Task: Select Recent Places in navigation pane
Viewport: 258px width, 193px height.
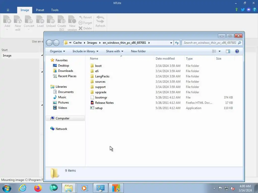Action: point(67,76)
